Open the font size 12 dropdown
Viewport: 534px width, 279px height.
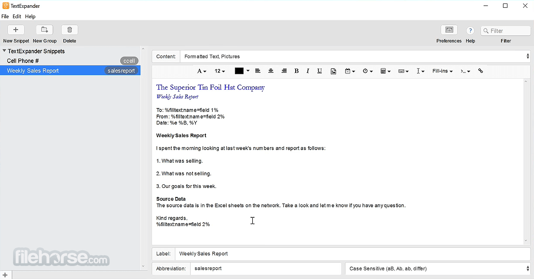click(220, 71)
